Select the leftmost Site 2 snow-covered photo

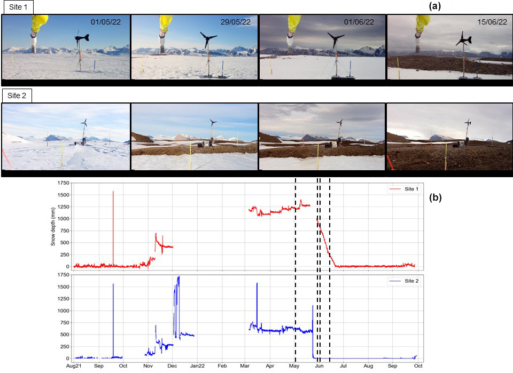tap(65, 137)
